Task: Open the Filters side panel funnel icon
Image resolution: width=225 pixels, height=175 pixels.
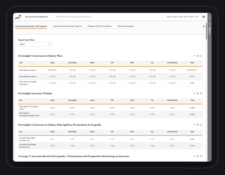Action: (210, 24)
